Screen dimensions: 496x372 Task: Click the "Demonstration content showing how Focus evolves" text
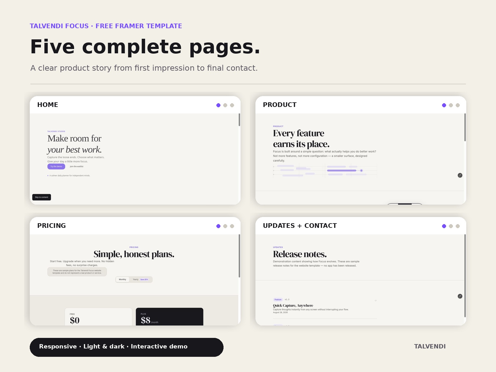(x=316, y=263)
